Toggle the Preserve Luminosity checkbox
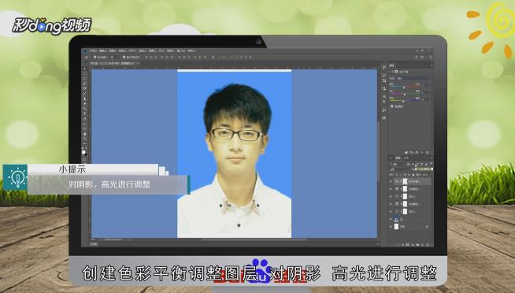 tap(391, 106)
